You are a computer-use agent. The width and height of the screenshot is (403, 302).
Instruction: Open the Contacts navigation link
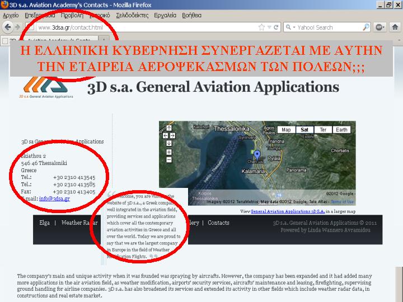tap(218, 223)
